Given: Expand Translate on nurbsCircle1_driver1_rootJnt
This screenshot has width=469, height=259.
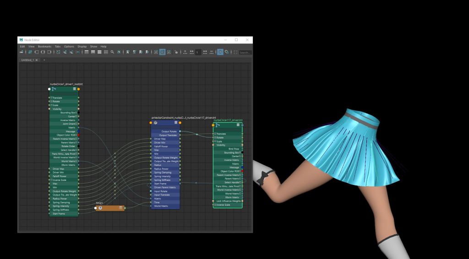Looking at the screenshot, I should tap(51, 98).
